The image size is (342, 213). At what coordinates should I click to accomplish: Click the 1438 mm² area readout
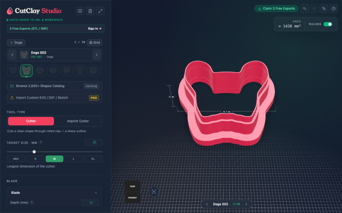coord(289,26)
